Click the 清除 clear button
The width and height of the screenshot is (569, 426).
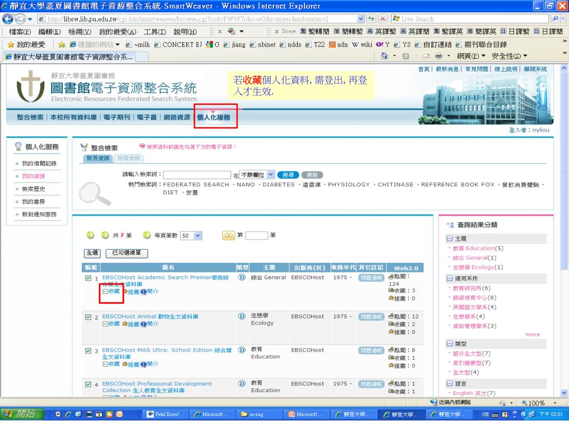312,175
